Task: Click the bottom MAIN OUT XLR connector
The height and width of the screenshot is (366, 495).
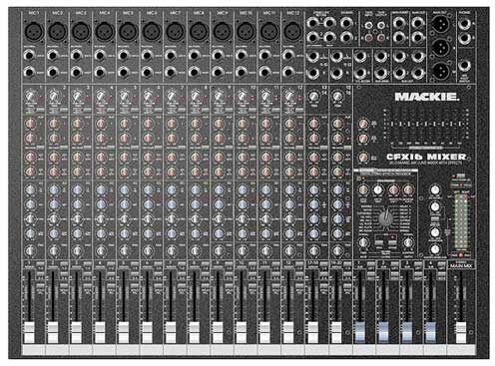Action: coord(440,71)
